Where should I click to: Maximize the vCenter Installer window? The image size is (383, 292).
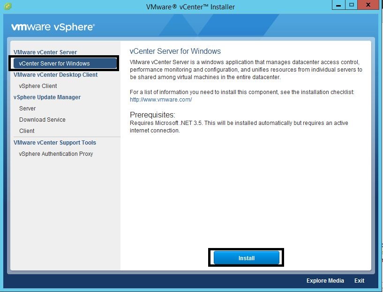(351, 5)
